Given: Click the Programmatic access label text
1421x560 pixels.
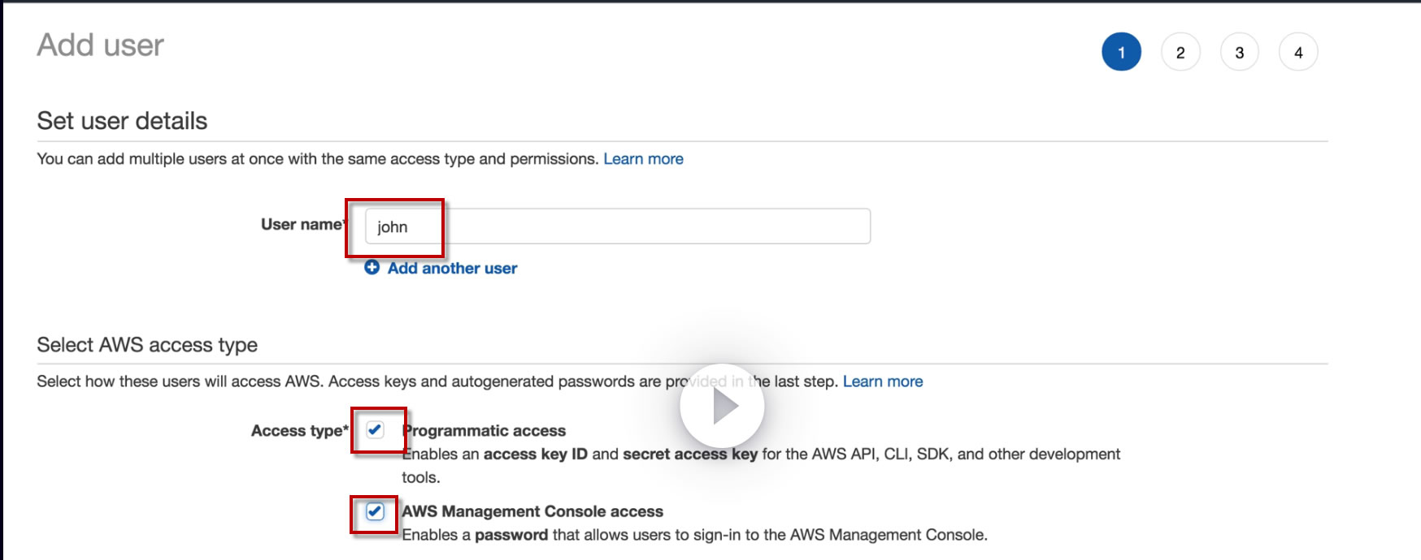Looking at the screenshot, I should click(x=485, y=431).
